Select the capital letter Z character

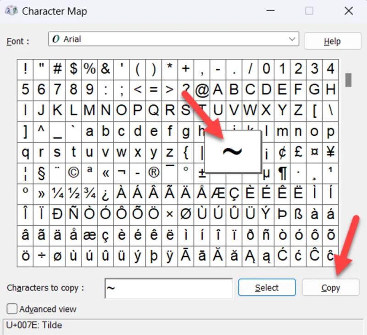(x=298, y=111)
